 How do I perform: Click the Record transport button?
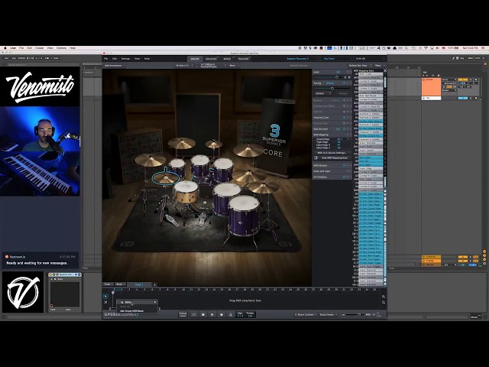[x=222, y=314]
